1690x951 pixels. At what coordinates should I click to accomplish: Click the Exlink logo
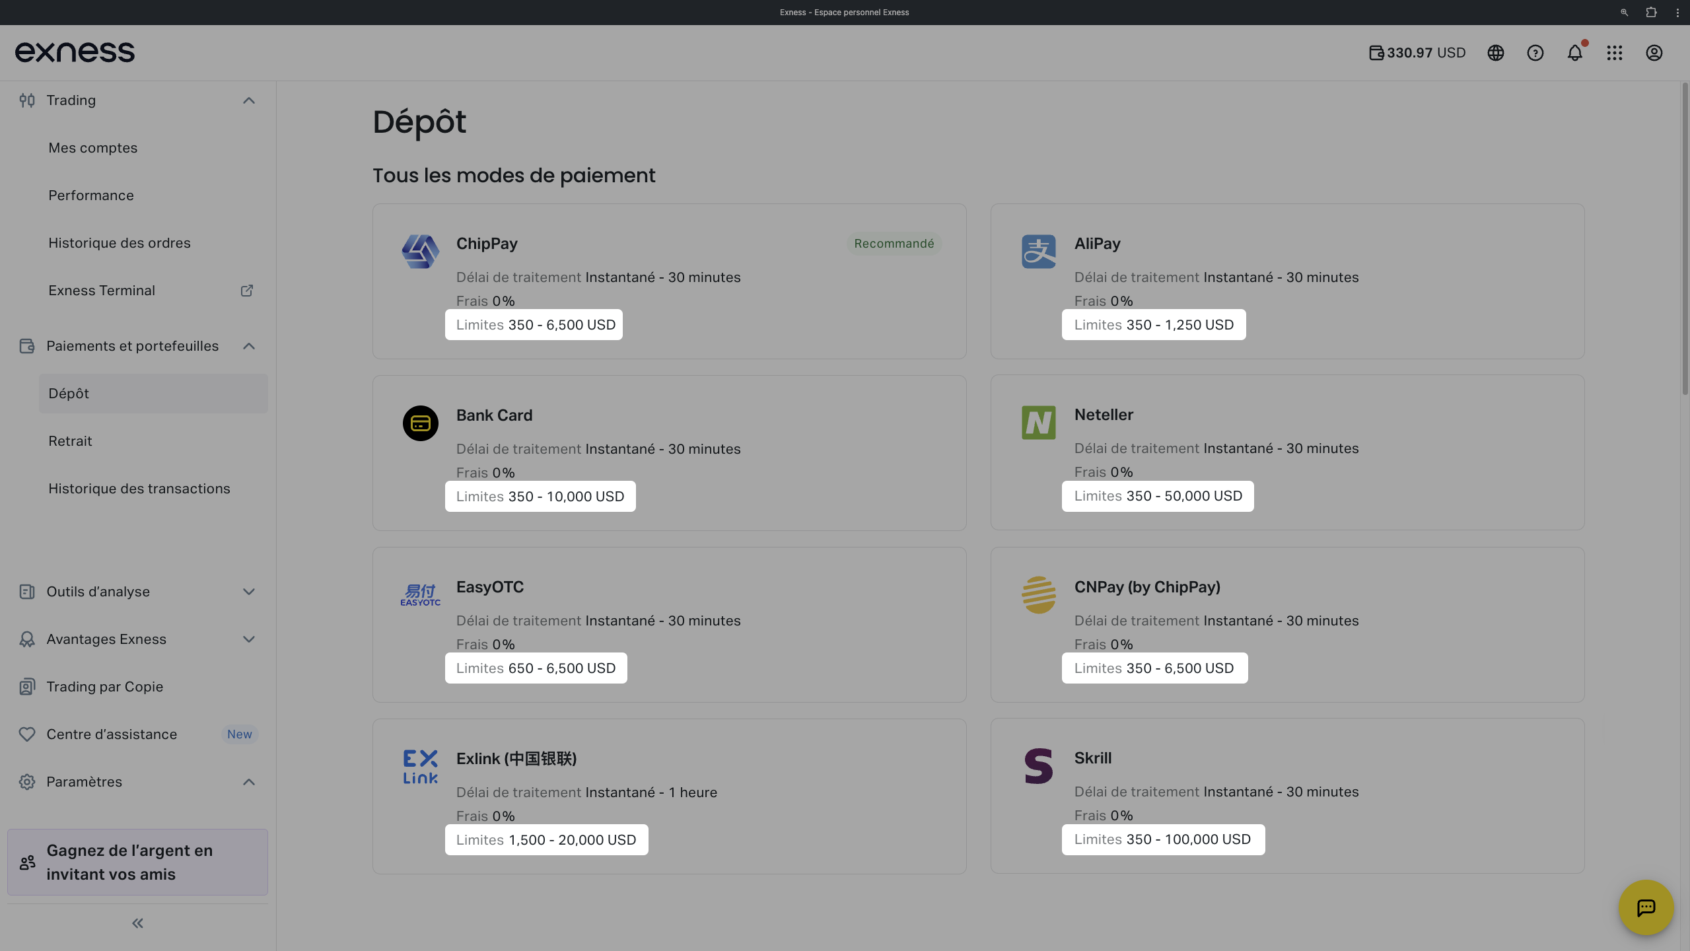point(421,767)
